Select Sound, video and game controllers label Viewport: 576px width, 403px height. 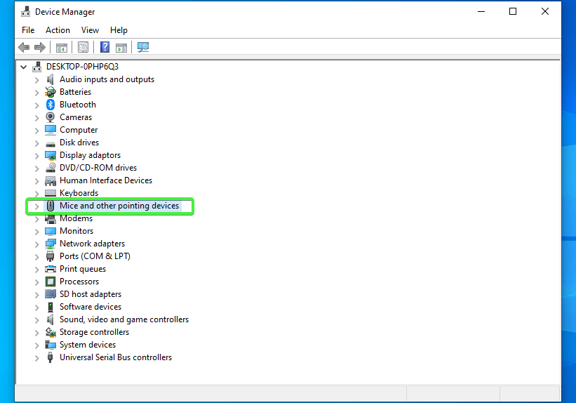pos(124,319)
